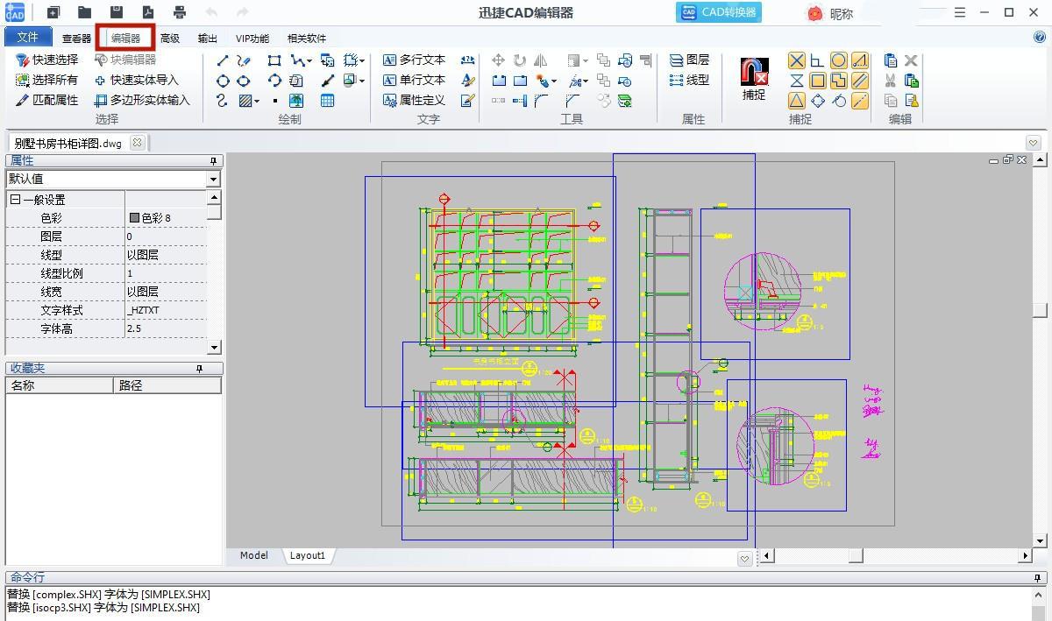Open the 文件 menu tab

tap(28, 37)
